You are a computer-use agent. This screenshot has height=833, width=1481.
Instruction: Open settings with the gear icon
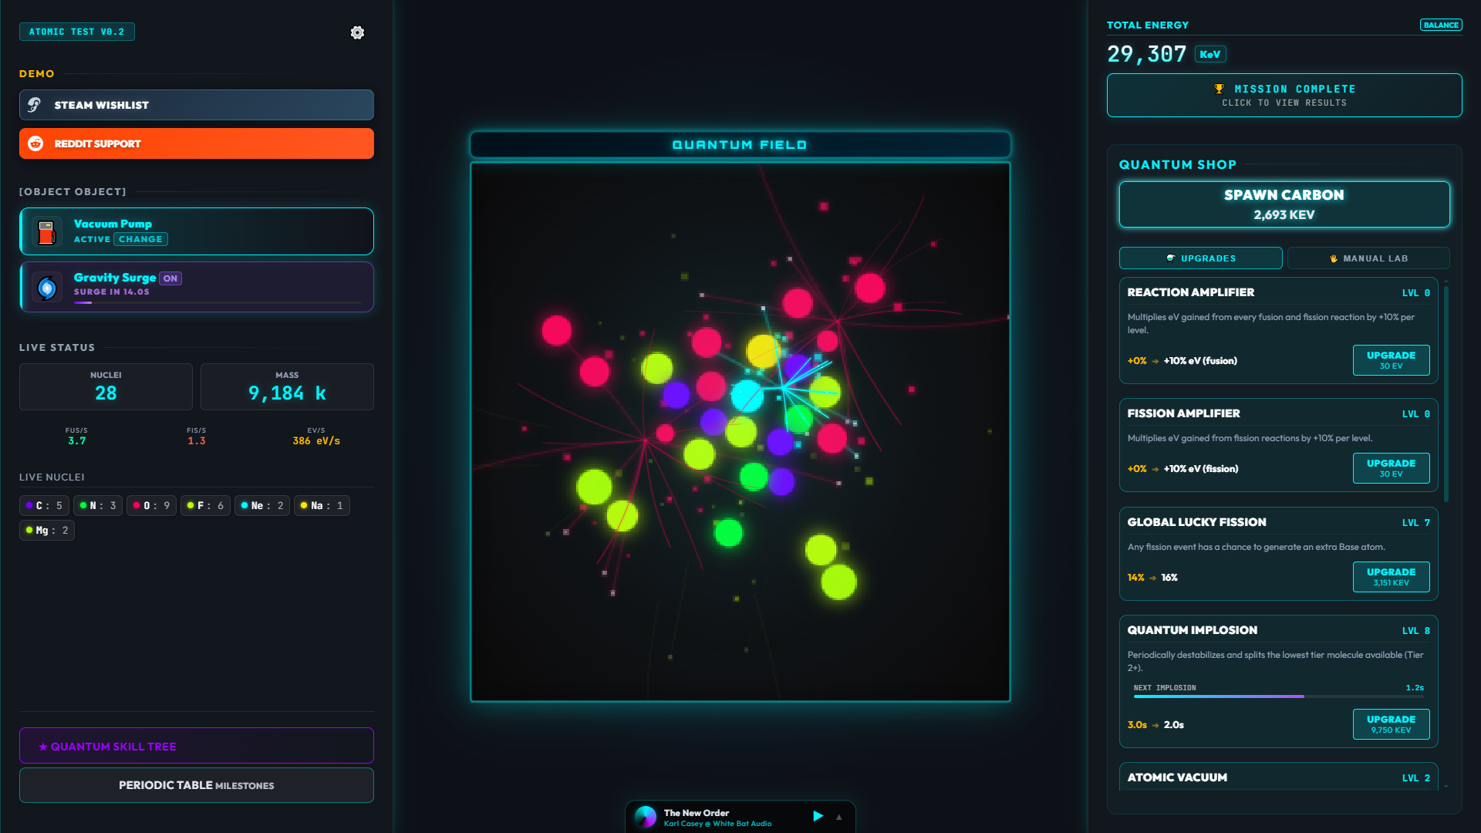tap(357, 32)
